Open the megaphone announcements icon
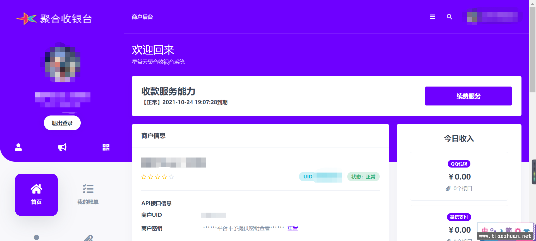The height and width of the screenshot is (241, 536). 62,147
